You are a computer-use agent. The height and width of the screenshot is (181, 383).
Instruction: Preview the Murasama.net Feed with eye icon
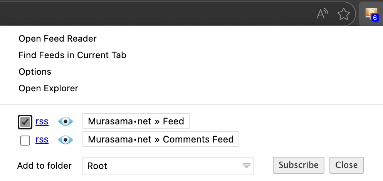click(66, 122)
